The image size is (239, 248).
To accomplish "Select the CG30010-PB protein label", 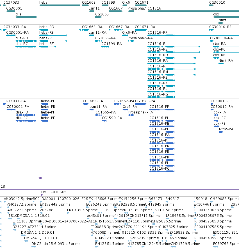I will [222, 101].
